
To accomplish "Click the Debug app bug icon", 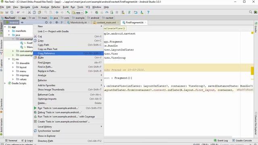I will (97, 12).
